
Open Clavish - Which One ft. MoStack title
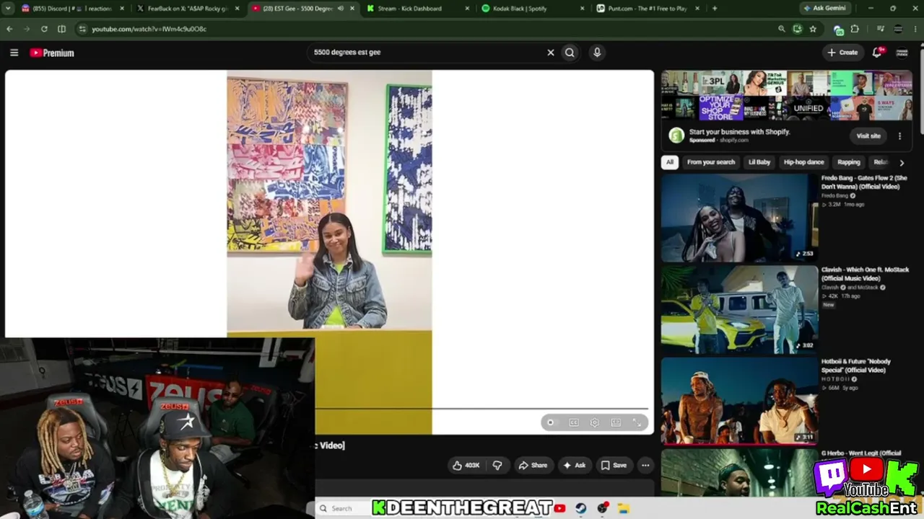[x=865, y=274]
